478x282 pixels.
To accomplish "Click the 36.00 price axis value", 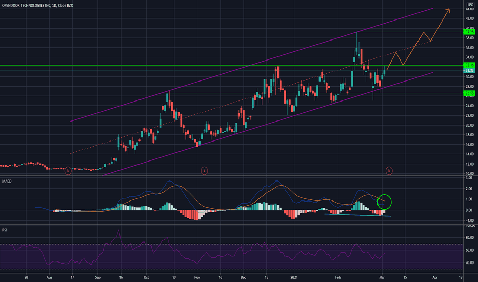I will point(470,48).
